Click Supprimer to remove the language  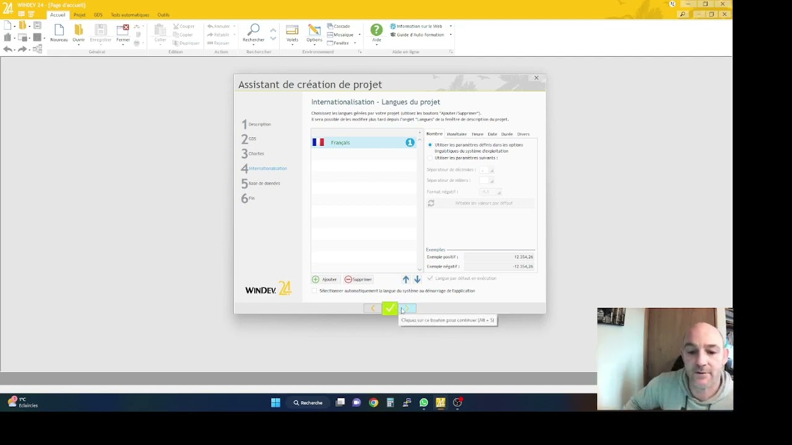358,279
